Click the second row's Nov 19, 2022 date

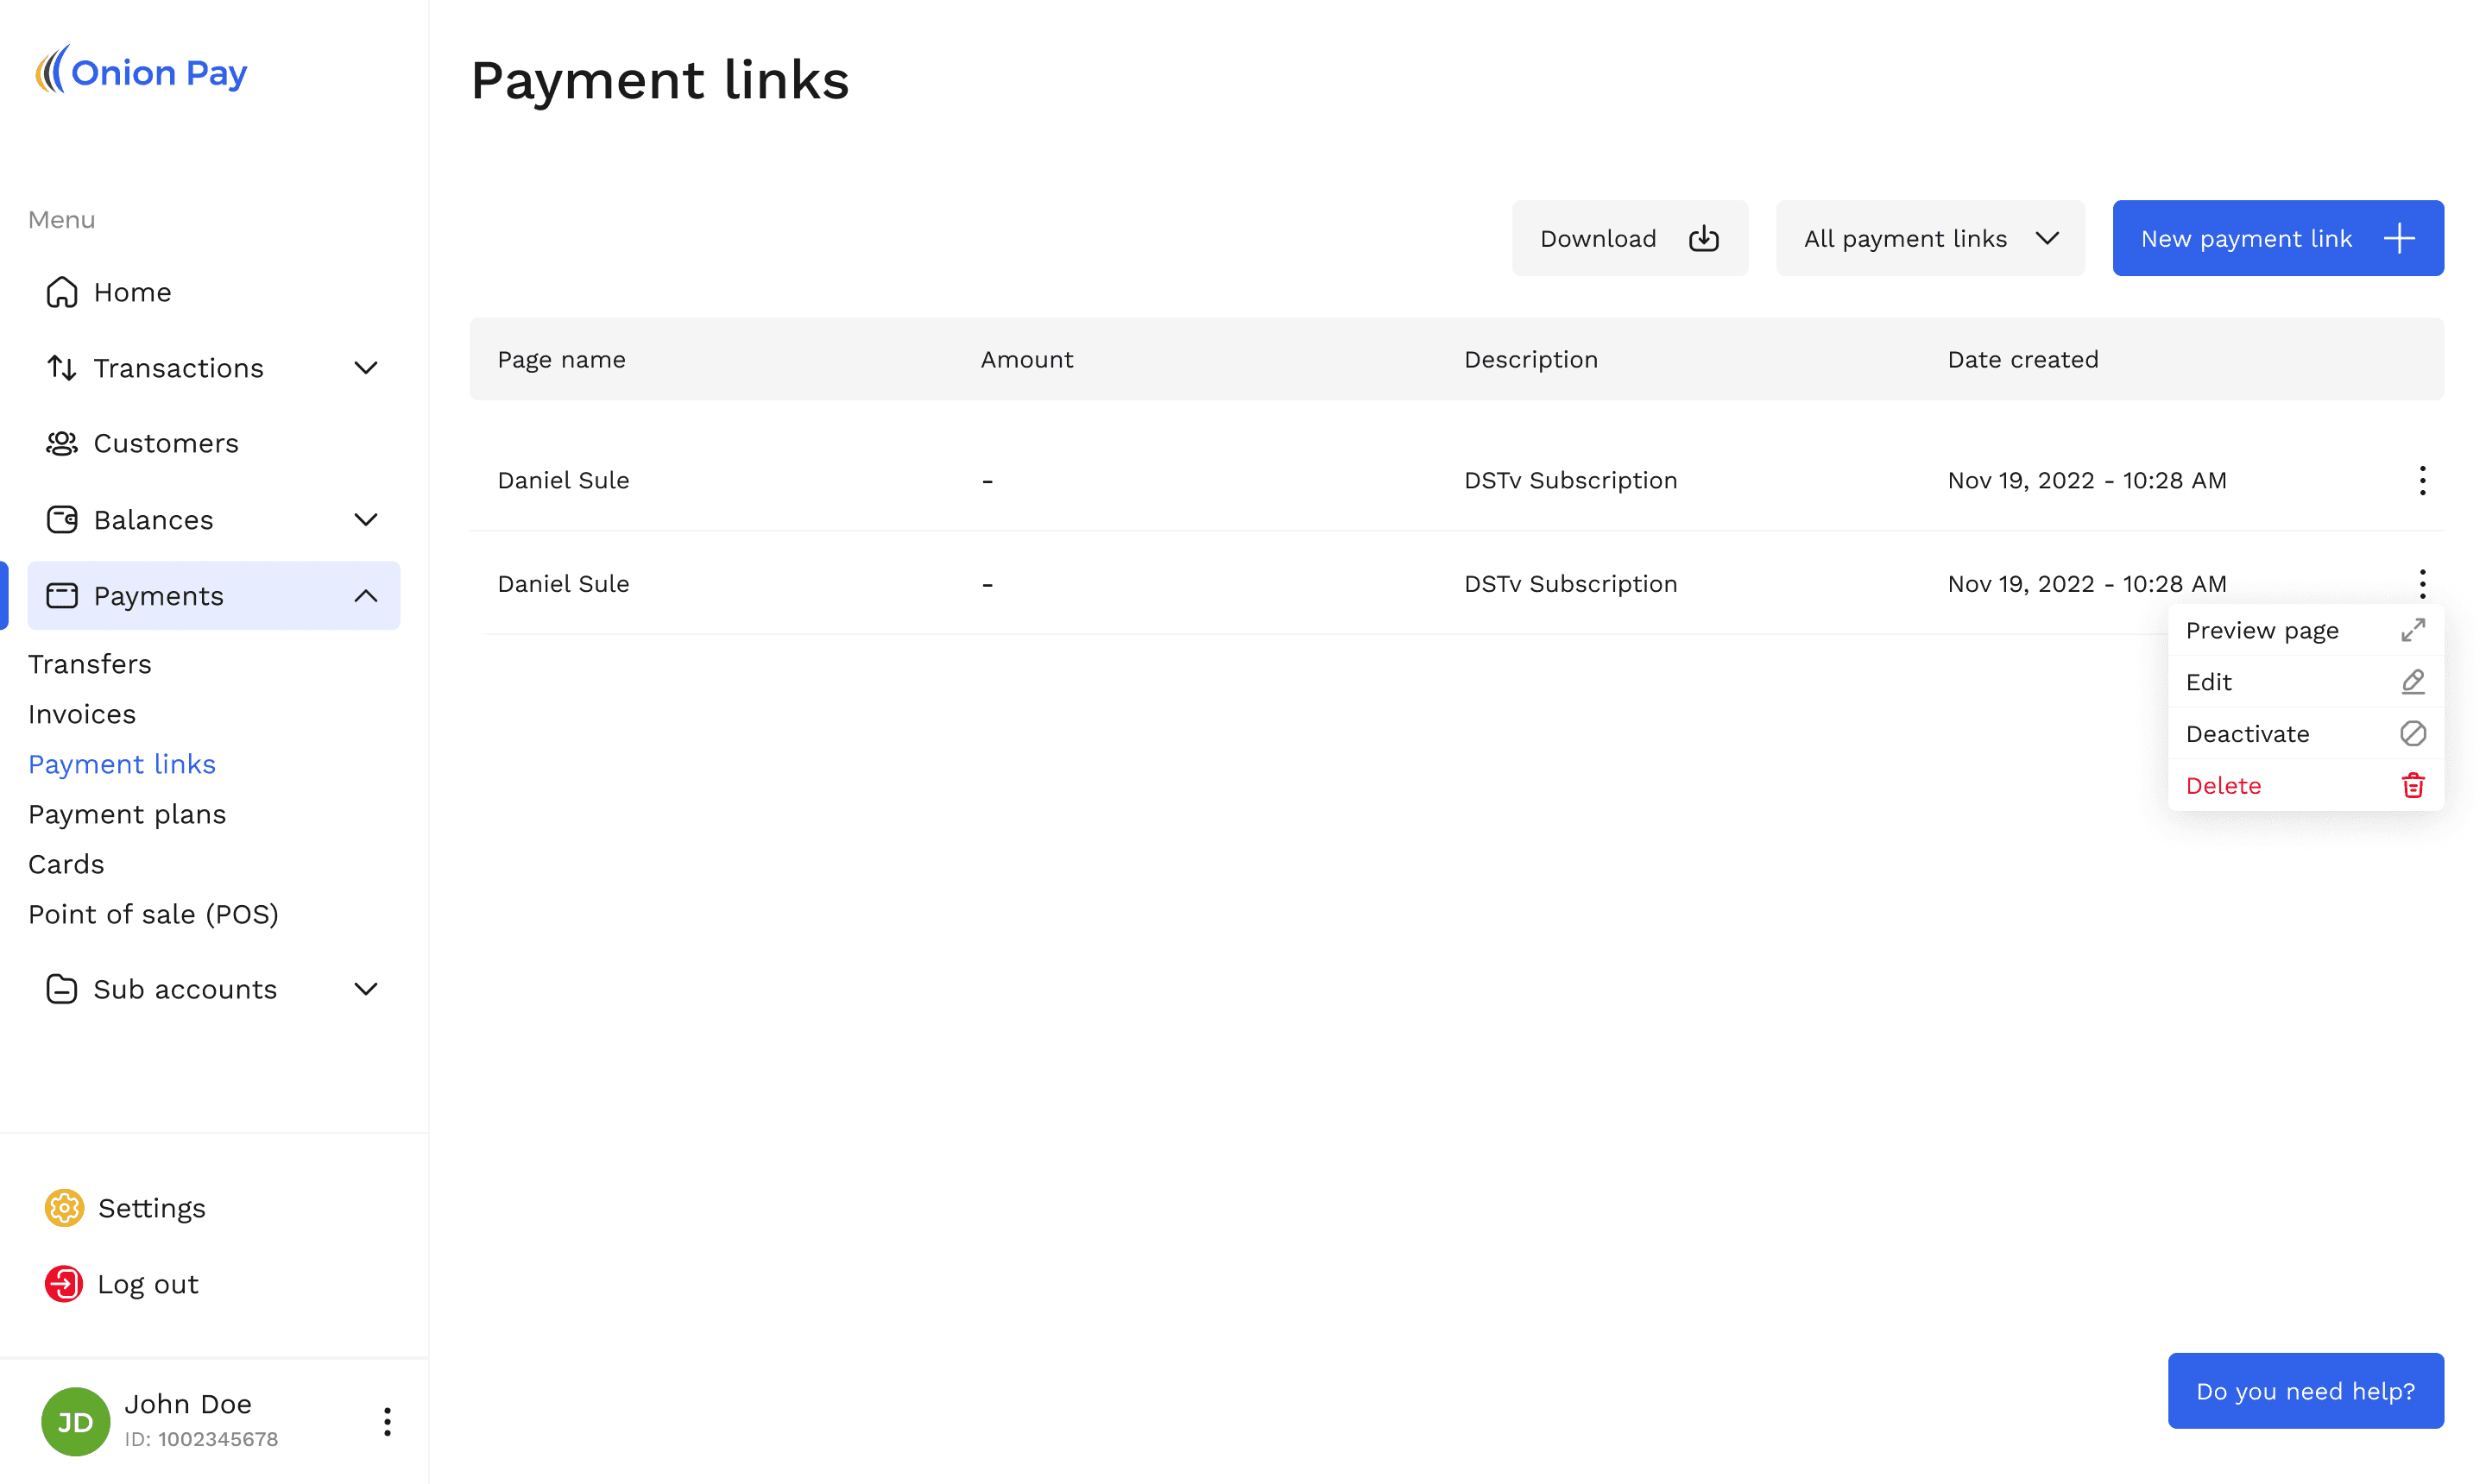tap(2087, 584)
